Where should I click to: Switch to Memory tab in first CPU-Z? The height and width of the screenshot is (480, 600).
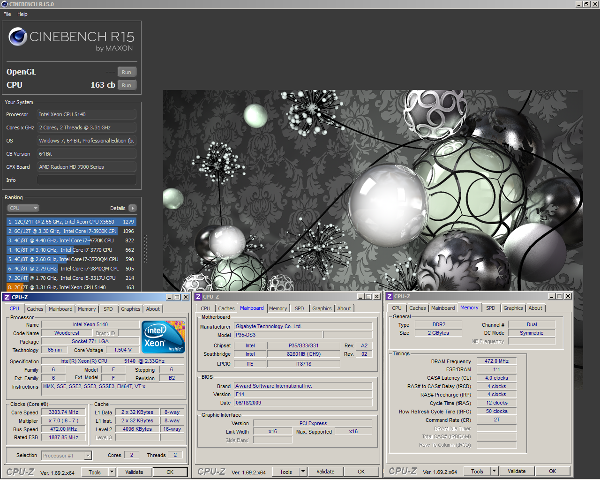pos(87,309)
